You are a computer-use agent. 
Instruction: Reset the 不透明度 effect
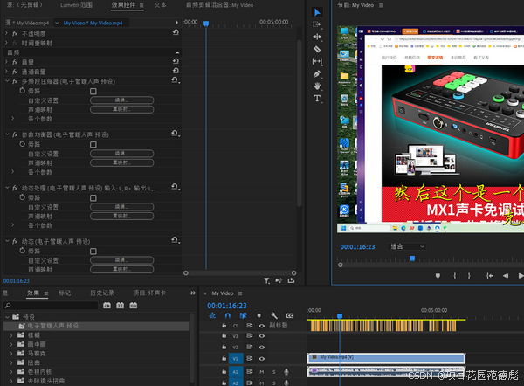(176, 32)
